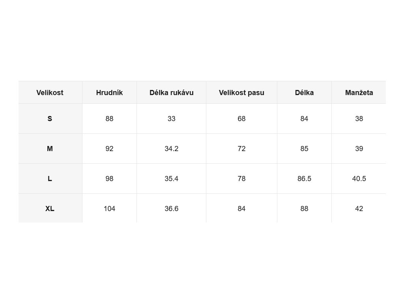The image size is (404, 303).
Task: Click sleeve length value 34.2
Action: click(x=171, y=149)
